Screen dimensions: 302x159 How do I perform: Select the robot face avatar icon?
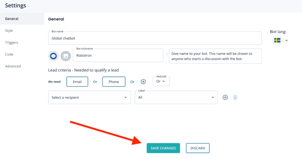(53, 56)
